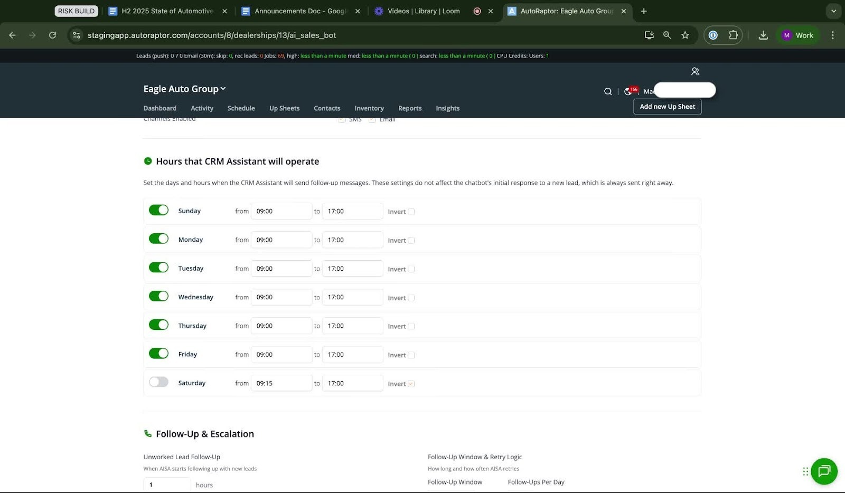Open the Chrome three-dot menu

pyautogui.click(x=832, y=35)
